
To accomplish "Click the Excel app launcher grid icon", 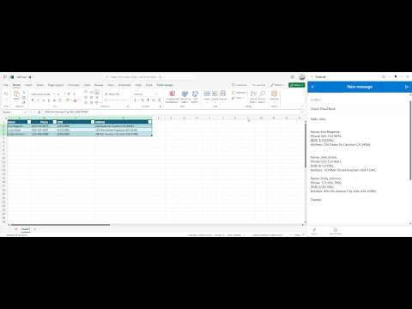I will [5, 77].
